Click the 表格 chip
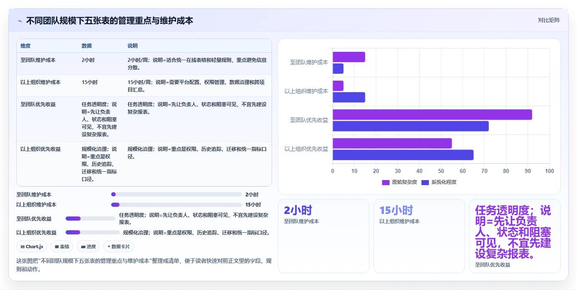Image resolution: width=577 pixels, height=290 pixels. [62, 247]
